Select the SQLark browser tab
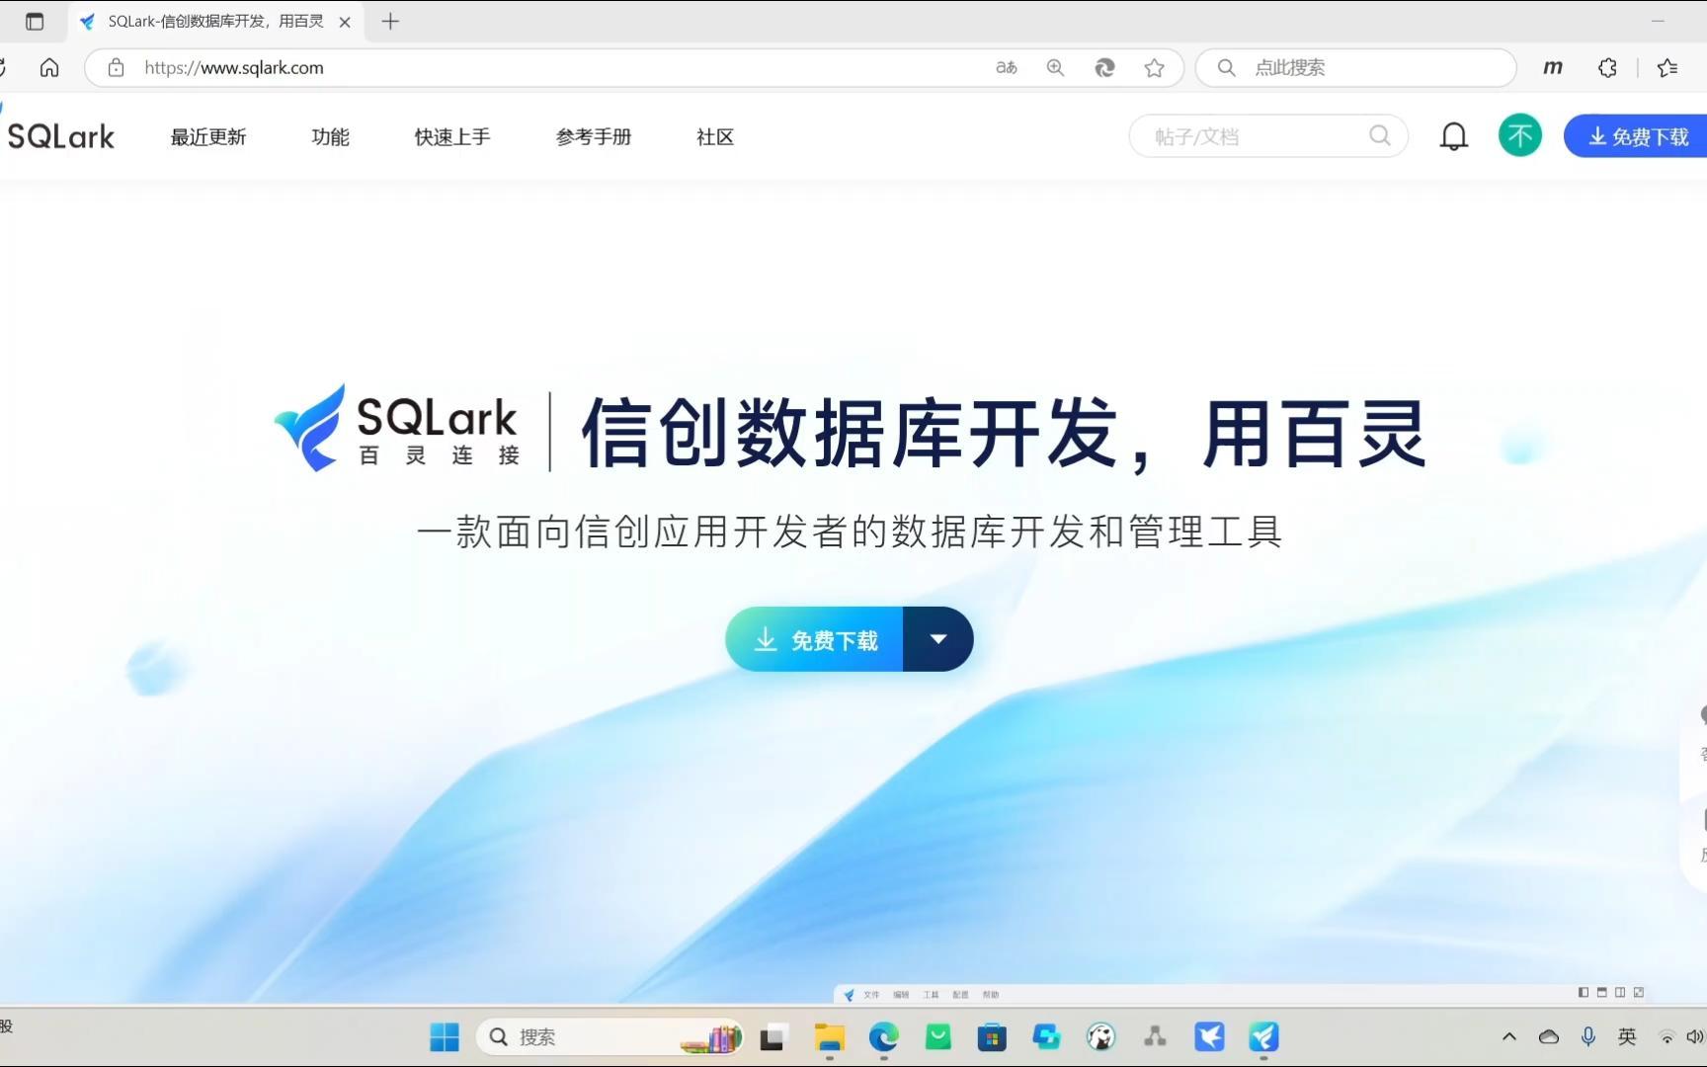 (215, 22)
